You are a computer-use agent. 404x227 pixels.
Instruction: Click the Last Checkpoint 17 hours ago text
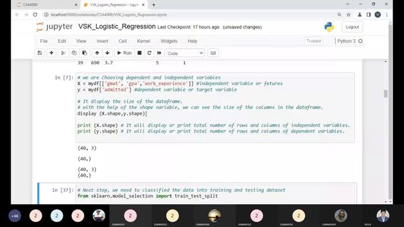(x=188, y=27)
